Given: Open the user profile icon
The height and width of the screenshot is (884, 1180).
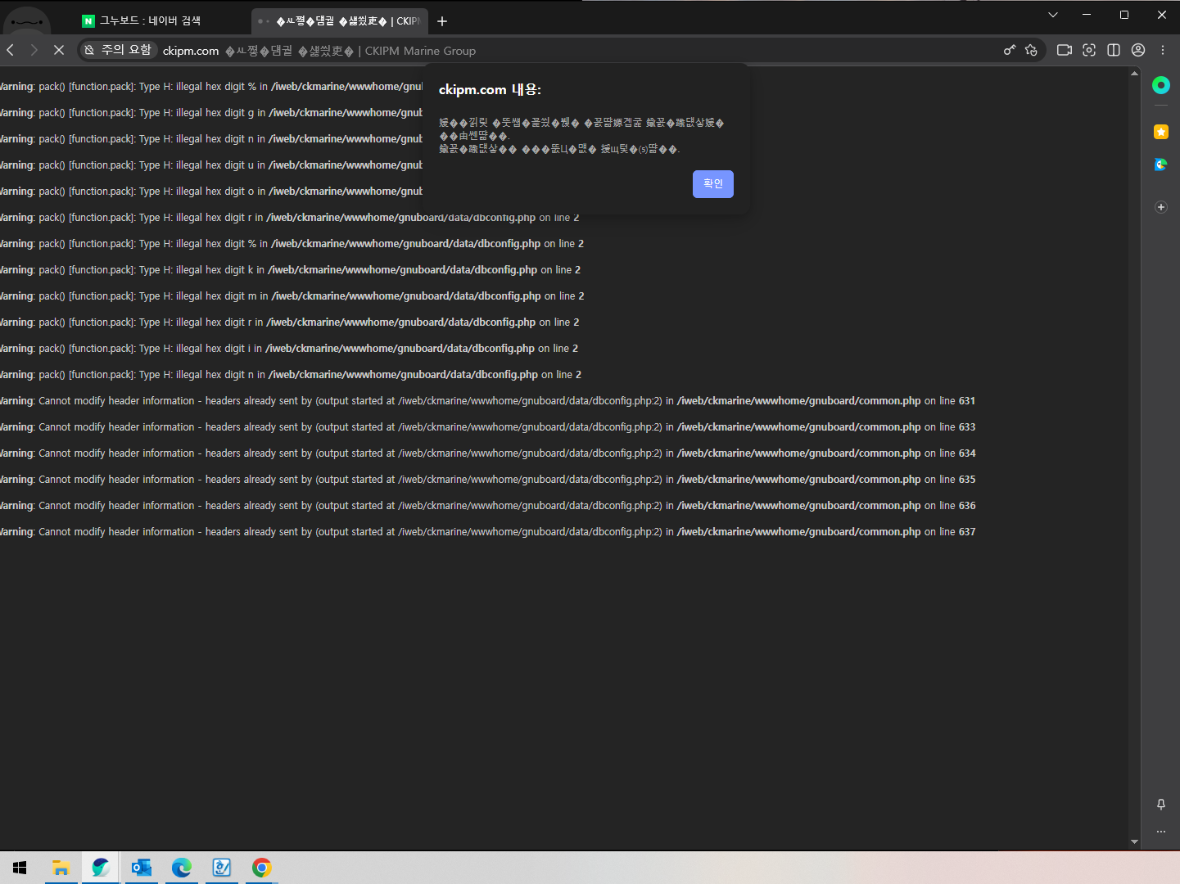Looking at the screenshot, I should (x=1137, y=51).
